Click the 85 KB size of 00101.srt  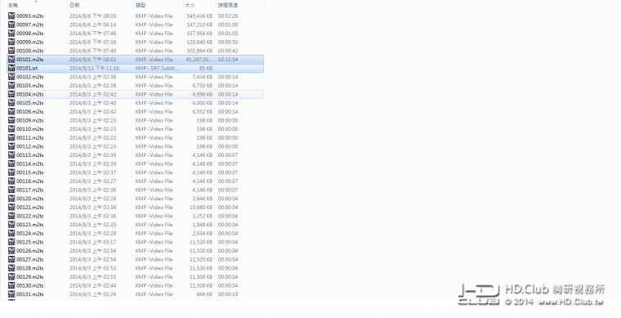click(206, 69)
